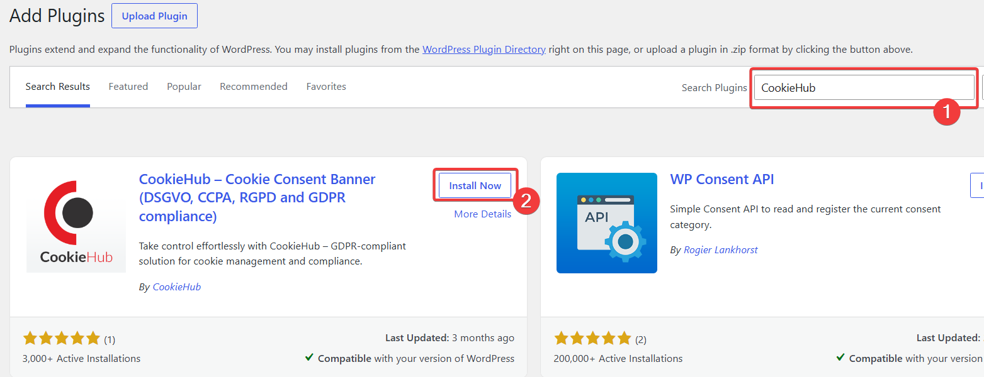Viewport: 984px width, 377px height.
Task: Click 'Last Updated: 3 months ago' text
Action: [450, 337]
